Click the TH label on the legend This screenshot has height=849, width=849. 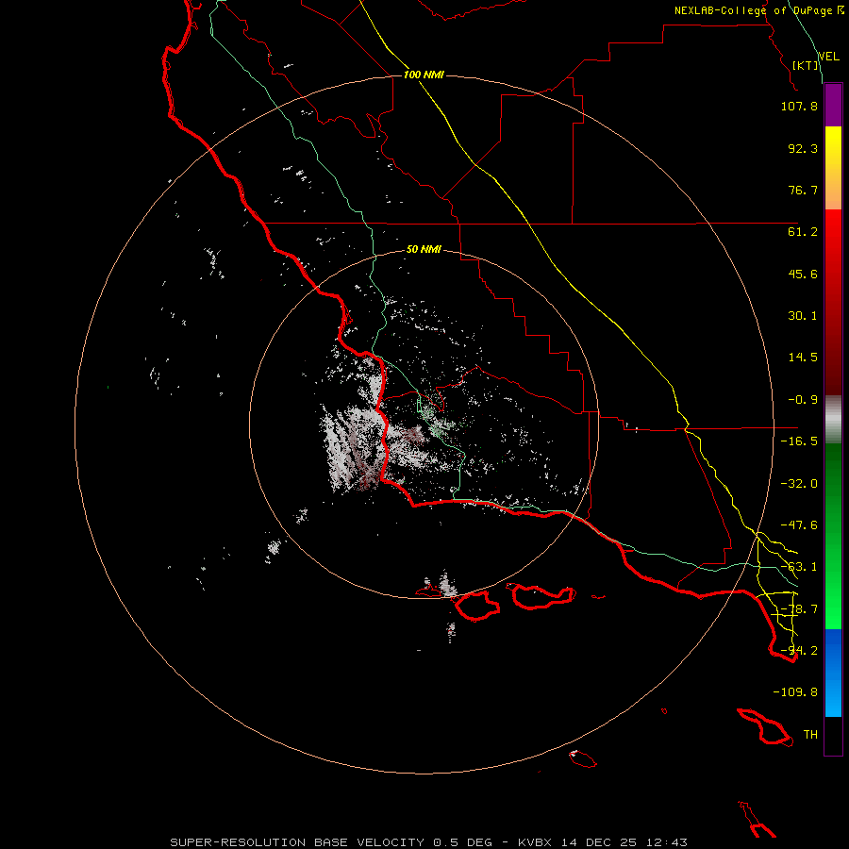pos(810,735)
